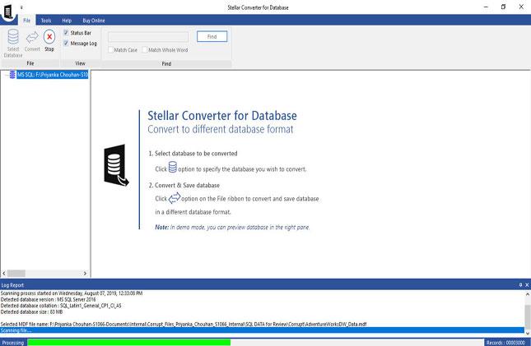Click the database icon in step 1 instructions
This screenshot has width=531, height=346.
coord(173,167)
